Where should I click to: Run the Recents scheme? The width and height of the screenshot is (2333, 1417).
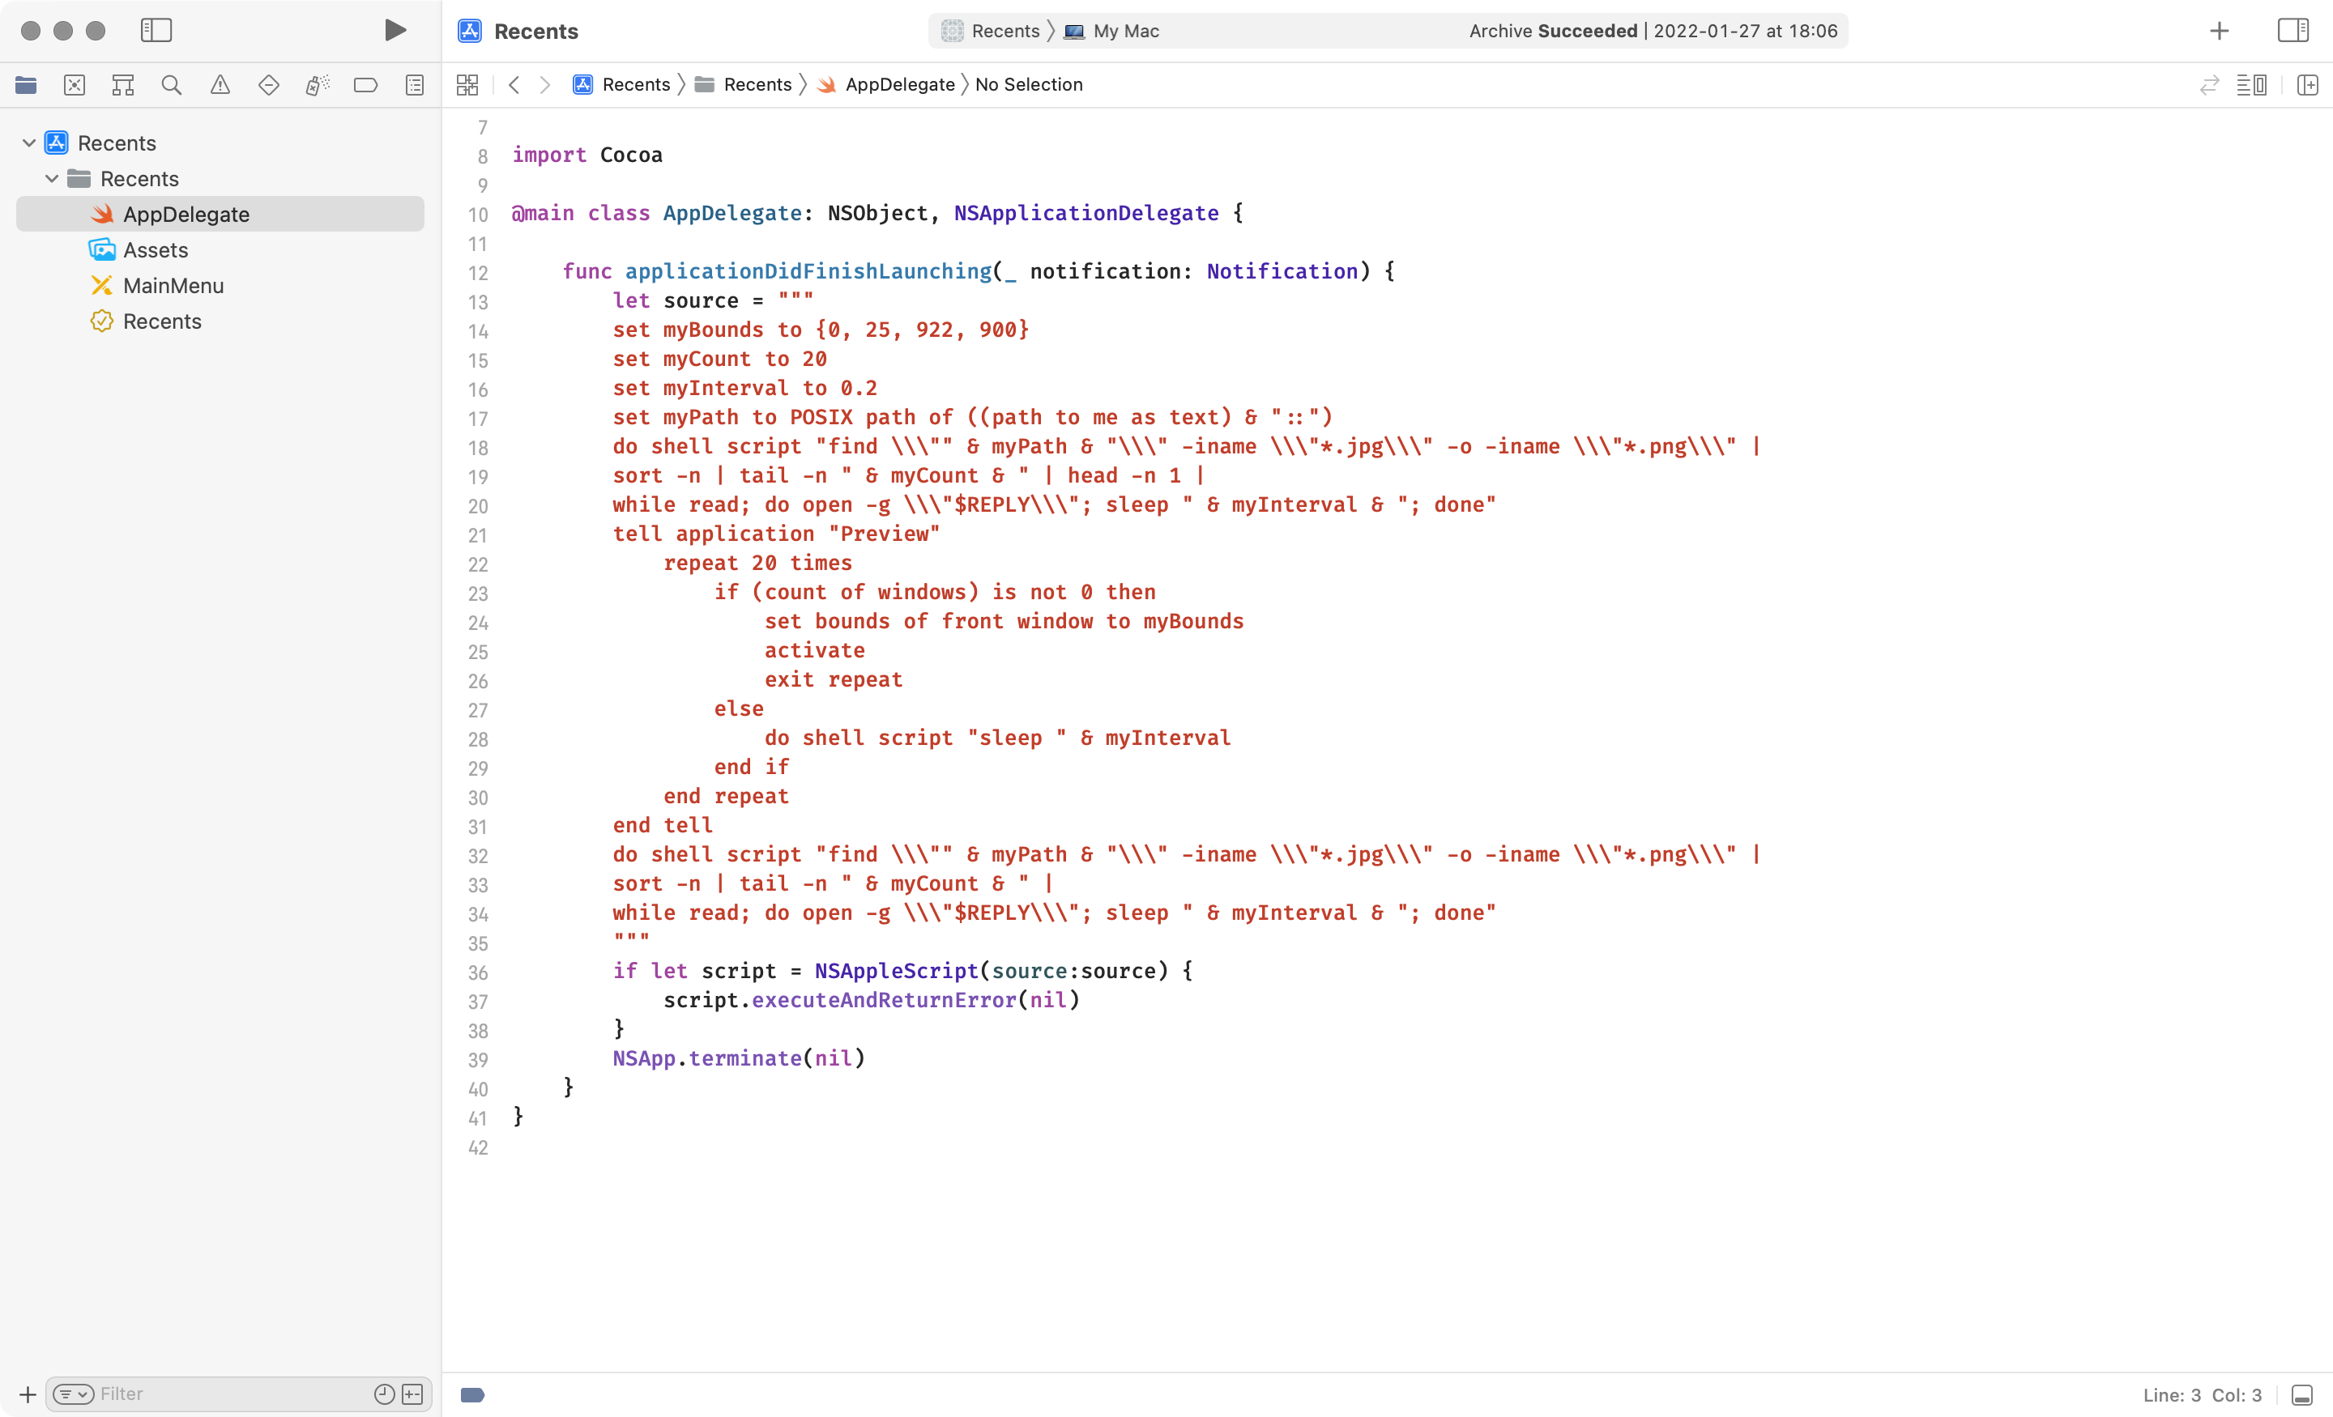coord(395,30)
